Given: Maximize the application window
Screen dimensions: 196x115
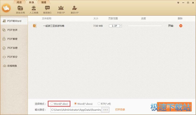Looking at the screenshot, I should (188, 3).
